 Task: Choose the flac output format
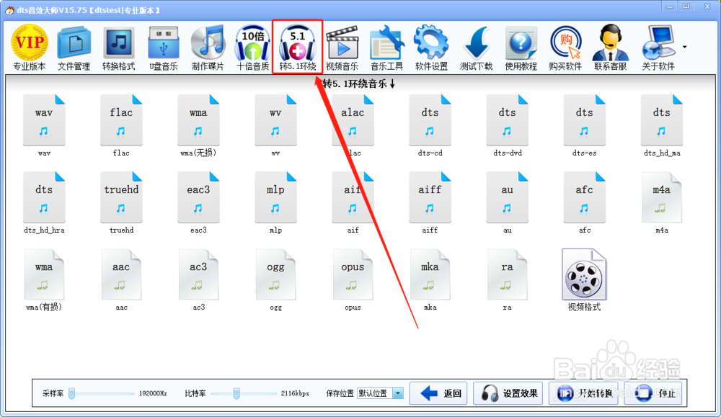tap(121, 126)
